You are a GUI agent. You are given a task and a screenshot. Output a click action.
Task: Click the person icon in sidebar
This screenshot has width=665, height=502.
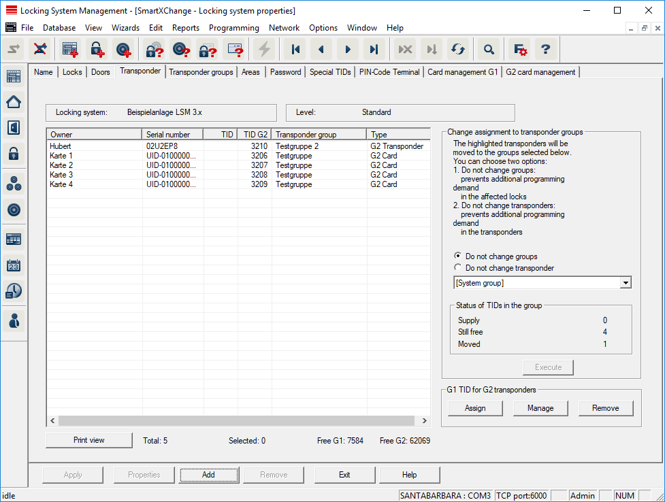pos(14,320)
